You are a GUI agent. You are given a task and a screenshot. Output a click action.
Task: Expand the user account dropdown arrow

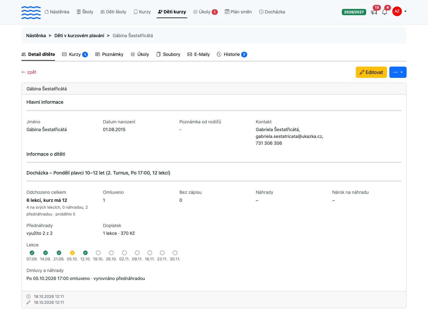pyautogui.click(x=405, y=11)
